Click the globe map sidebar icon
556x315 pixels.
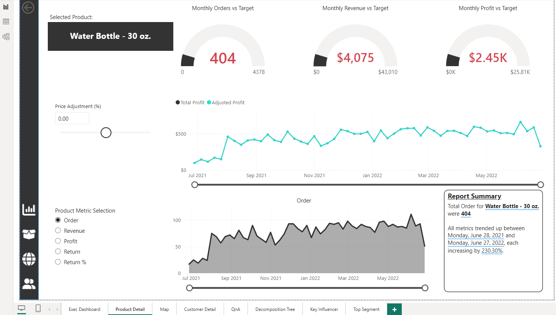click(29, 259)
